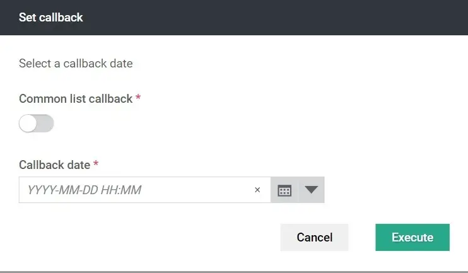The image size is (468, 273).
Task: Click the Common list callback toggle knob
Action: point(29,124)
